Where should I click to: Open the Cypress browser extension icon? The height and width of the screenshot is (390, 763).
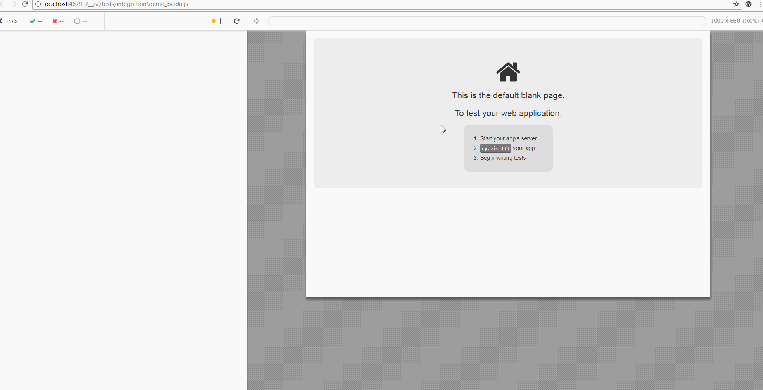point(748,4)
